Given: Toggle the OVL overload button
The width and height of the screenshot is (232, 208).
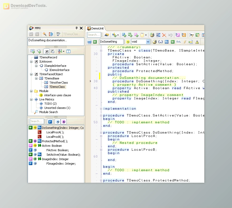Looking at the screenshot, I should (178, 42).
